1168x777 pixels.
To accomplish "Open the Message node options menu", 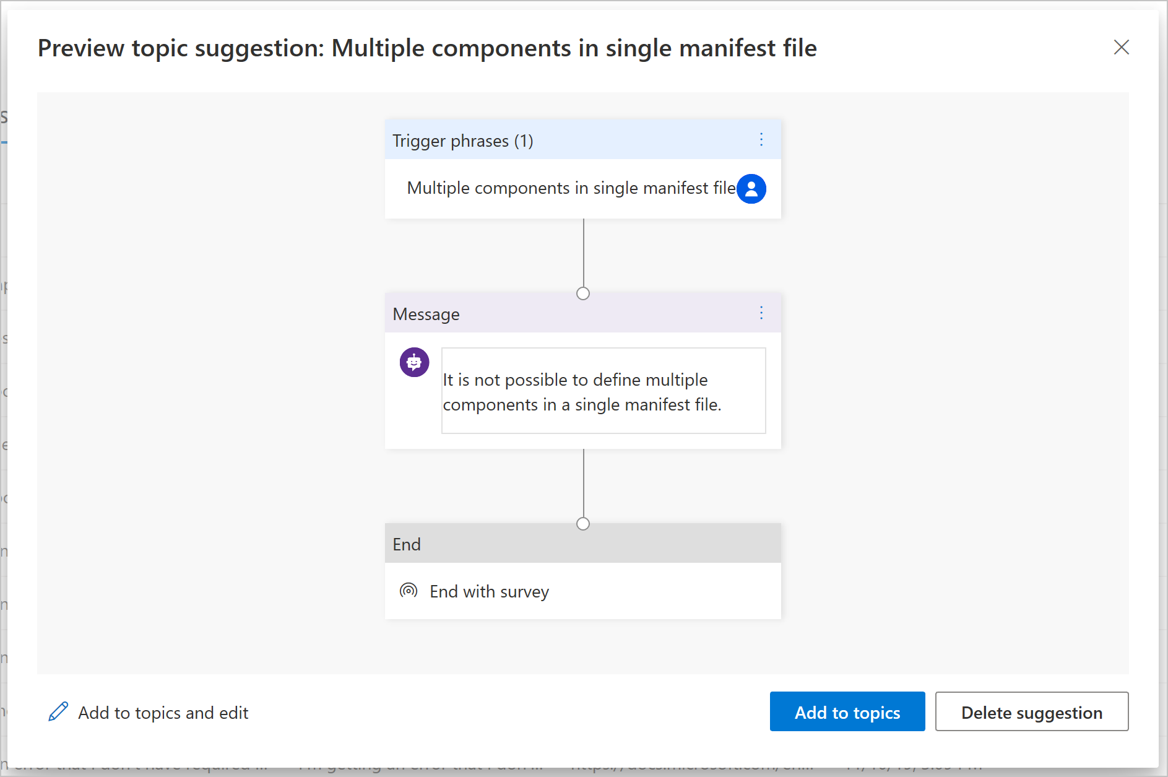I will (761, 313).
